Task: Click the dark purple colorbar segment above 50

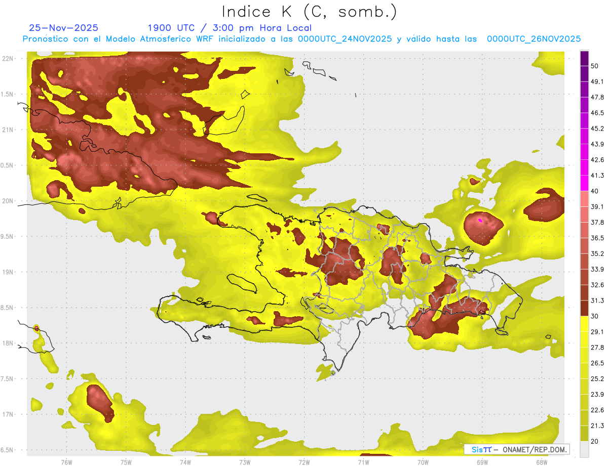Action: tap(584, 58)
